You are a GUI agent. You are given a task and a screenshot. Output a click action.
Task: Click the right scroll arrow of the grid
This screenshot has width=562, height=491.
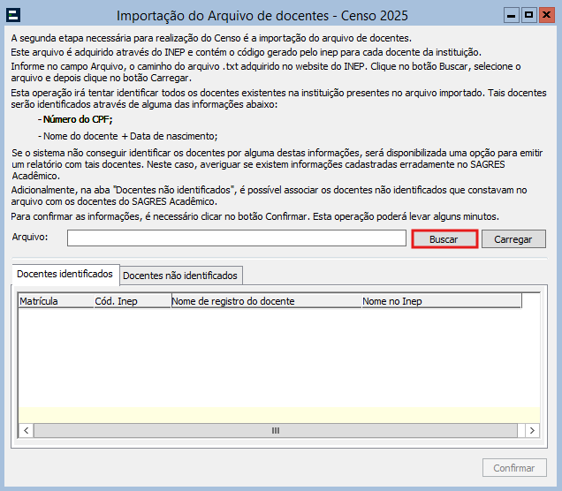[532, 430]
